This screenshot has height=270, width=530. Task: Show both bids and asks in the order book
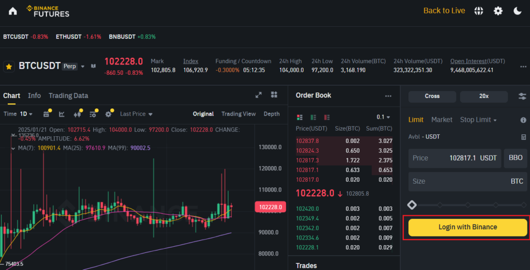(x=300, y=117)
